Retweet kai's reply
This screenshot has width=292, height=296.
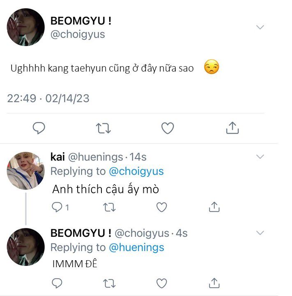coord(109,207)
